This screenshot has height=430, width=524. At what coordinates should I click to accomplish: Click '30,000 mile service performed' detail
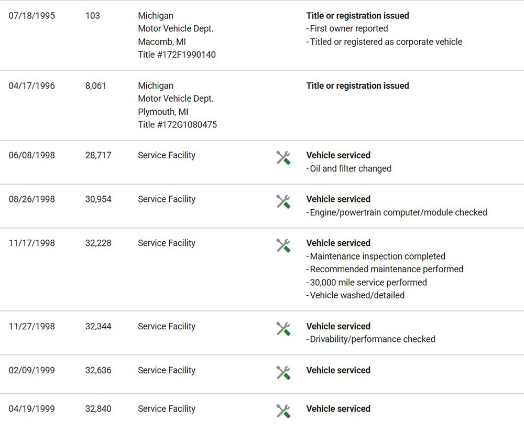[x=368, y=282]
